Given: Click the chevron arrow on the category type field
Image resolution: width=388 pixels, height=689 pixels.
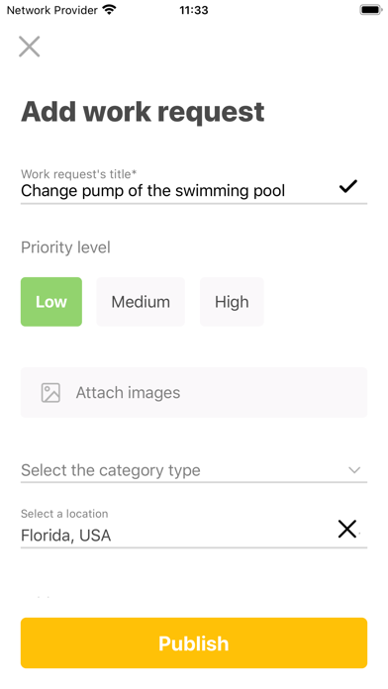Looking at the screenshot, I should (354, 470).
